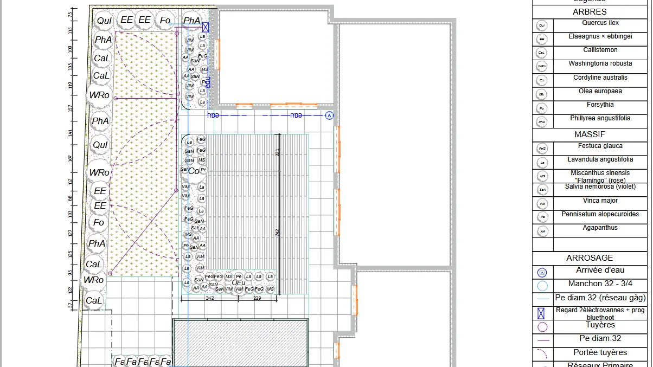The height and width of the screenshot is (367, 653).
Task: Click the text "Portée tuyères"
Action: 600,352
